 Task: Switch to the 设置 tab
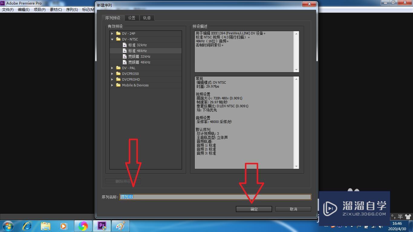pos(132,18)
